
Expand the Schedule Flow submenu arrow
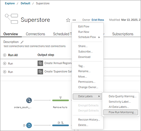[x=99, y=37]
